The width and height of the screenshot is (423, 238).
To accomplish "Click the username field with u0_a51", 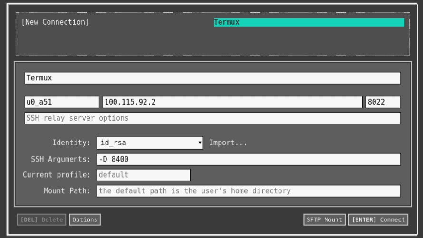I will click(62, 102).
